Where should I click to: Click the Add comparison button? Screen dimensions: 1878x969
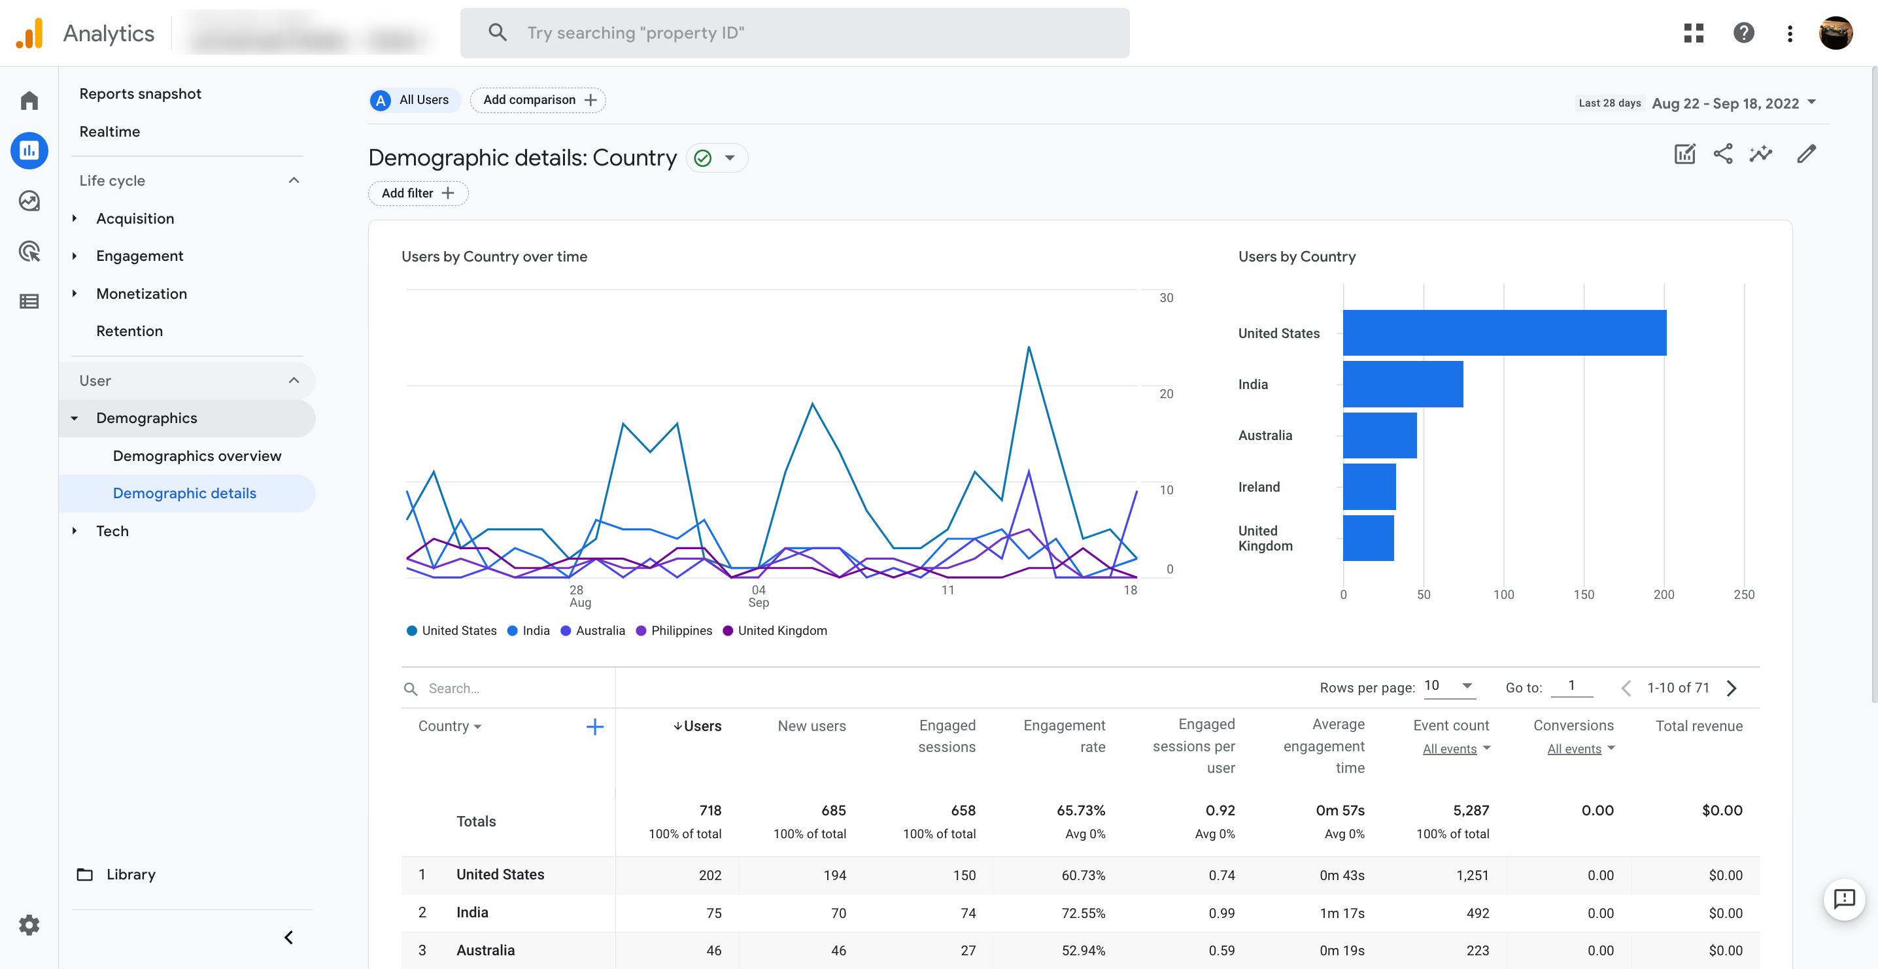pyautogui.click(x=538, y=99)
